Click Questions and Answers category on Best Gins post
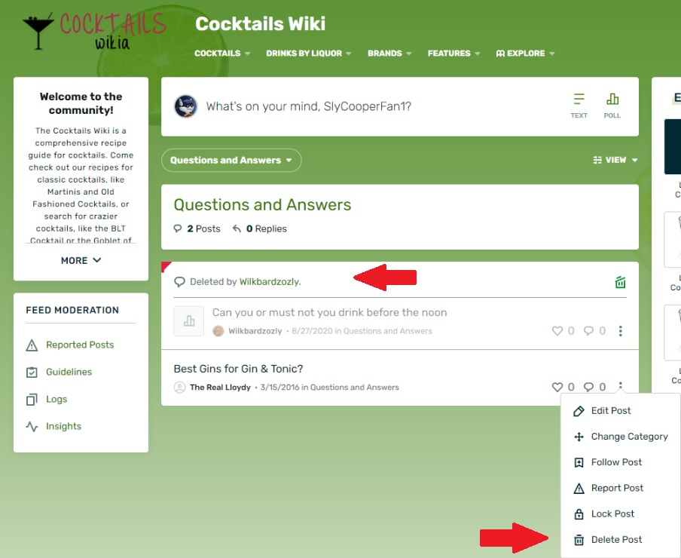The width and height of the screenshot is (681, 558). point(354,388)
